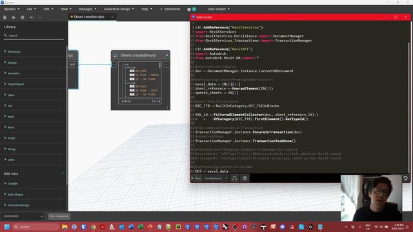Open Windows Start menu

[7, 227]
